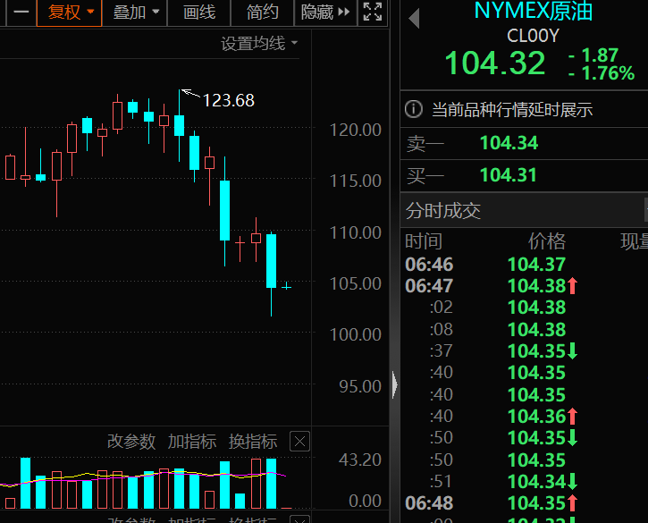Click the 123.68 high price marker
The width and height of the screenshot is (648, 523).
(228, 100)
